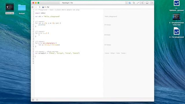The height and width of the screenshot is (104, 185).
Task: Minimize the playground window
Action: [x=36, y=3]
